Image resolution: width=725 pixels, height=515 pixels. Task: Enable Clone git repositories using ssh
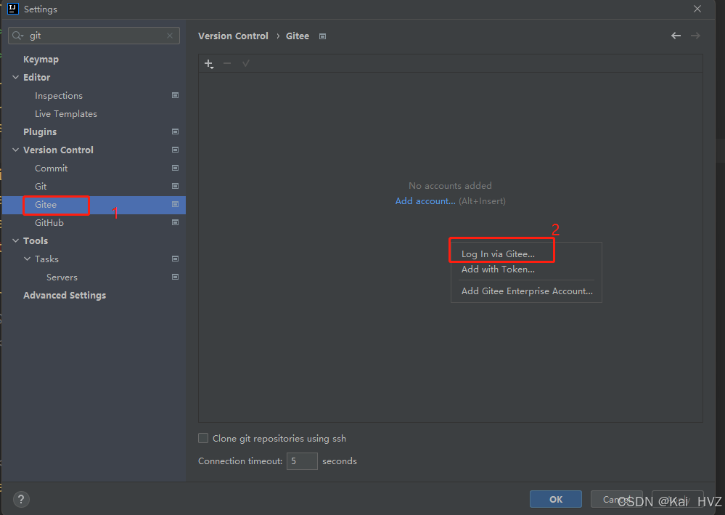tap(203, 438)
